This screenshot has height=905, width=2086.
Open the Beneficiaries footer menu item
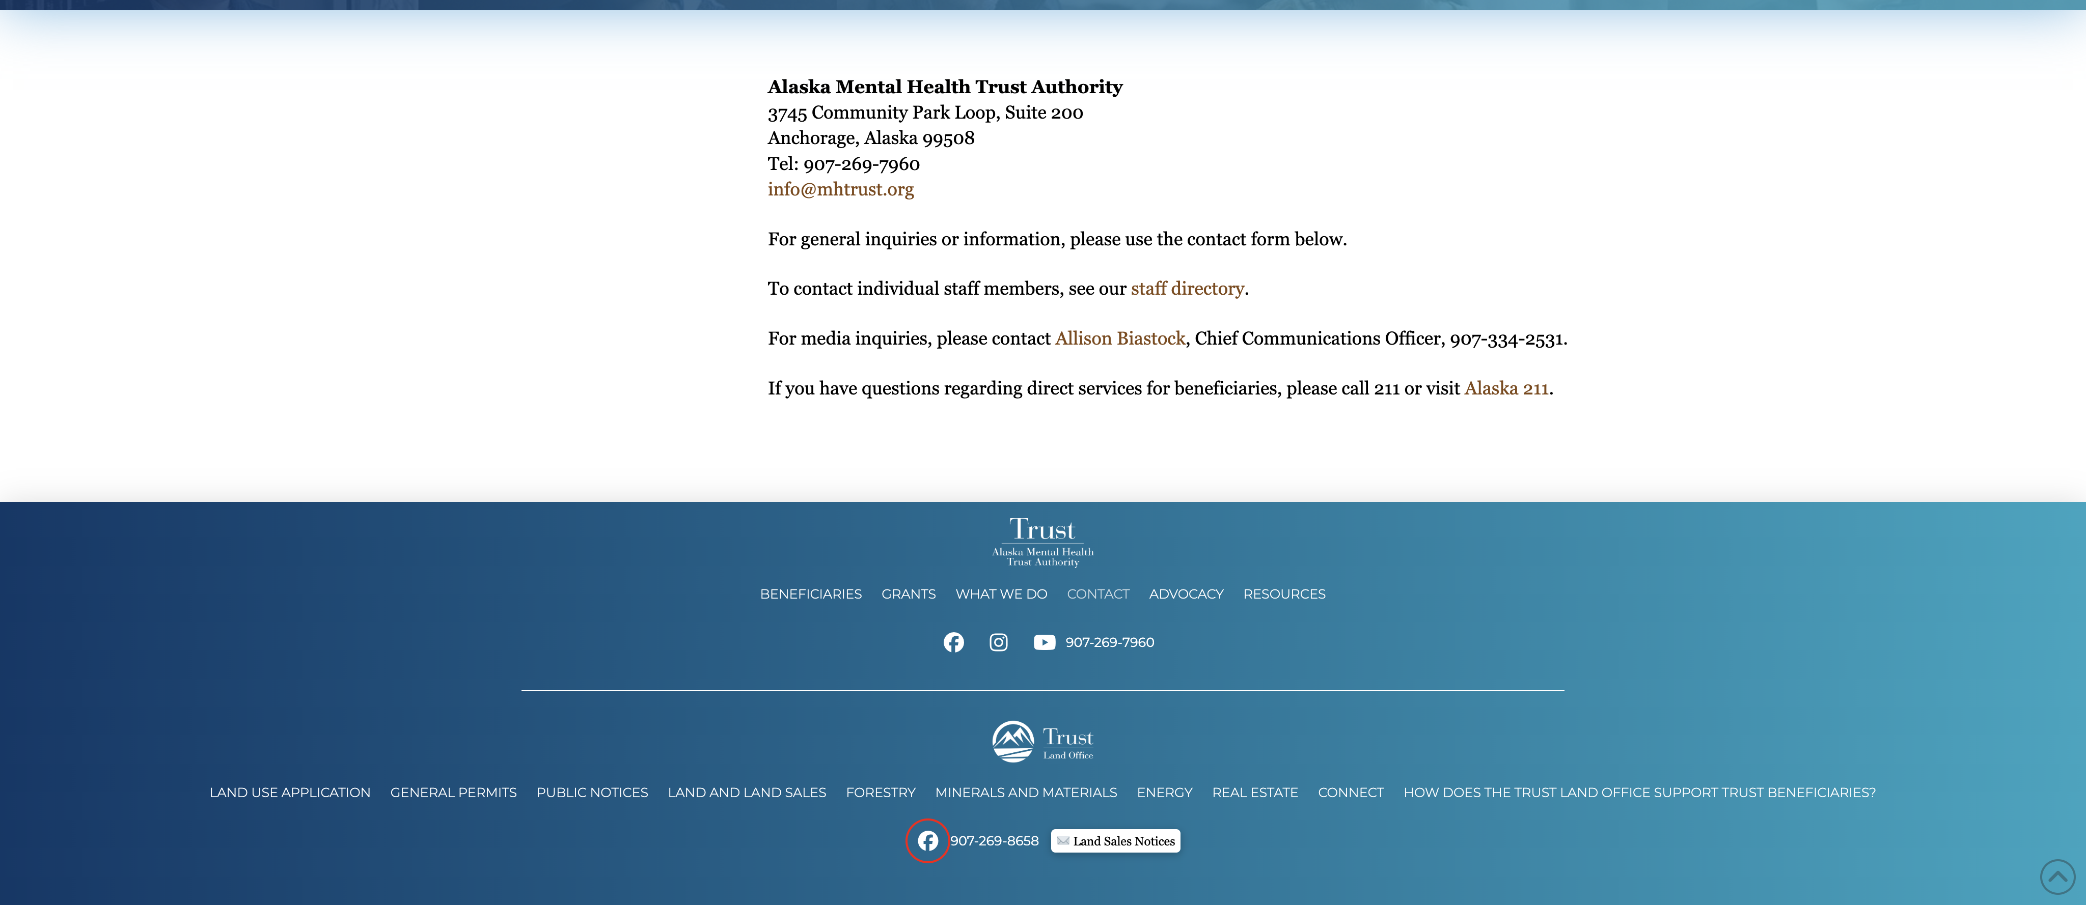pyautogui.click(x=810, y=594)
